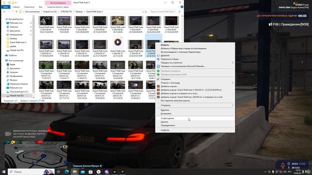
Task: Open Task View from the taskbar
Action: [x=58, y=172]
